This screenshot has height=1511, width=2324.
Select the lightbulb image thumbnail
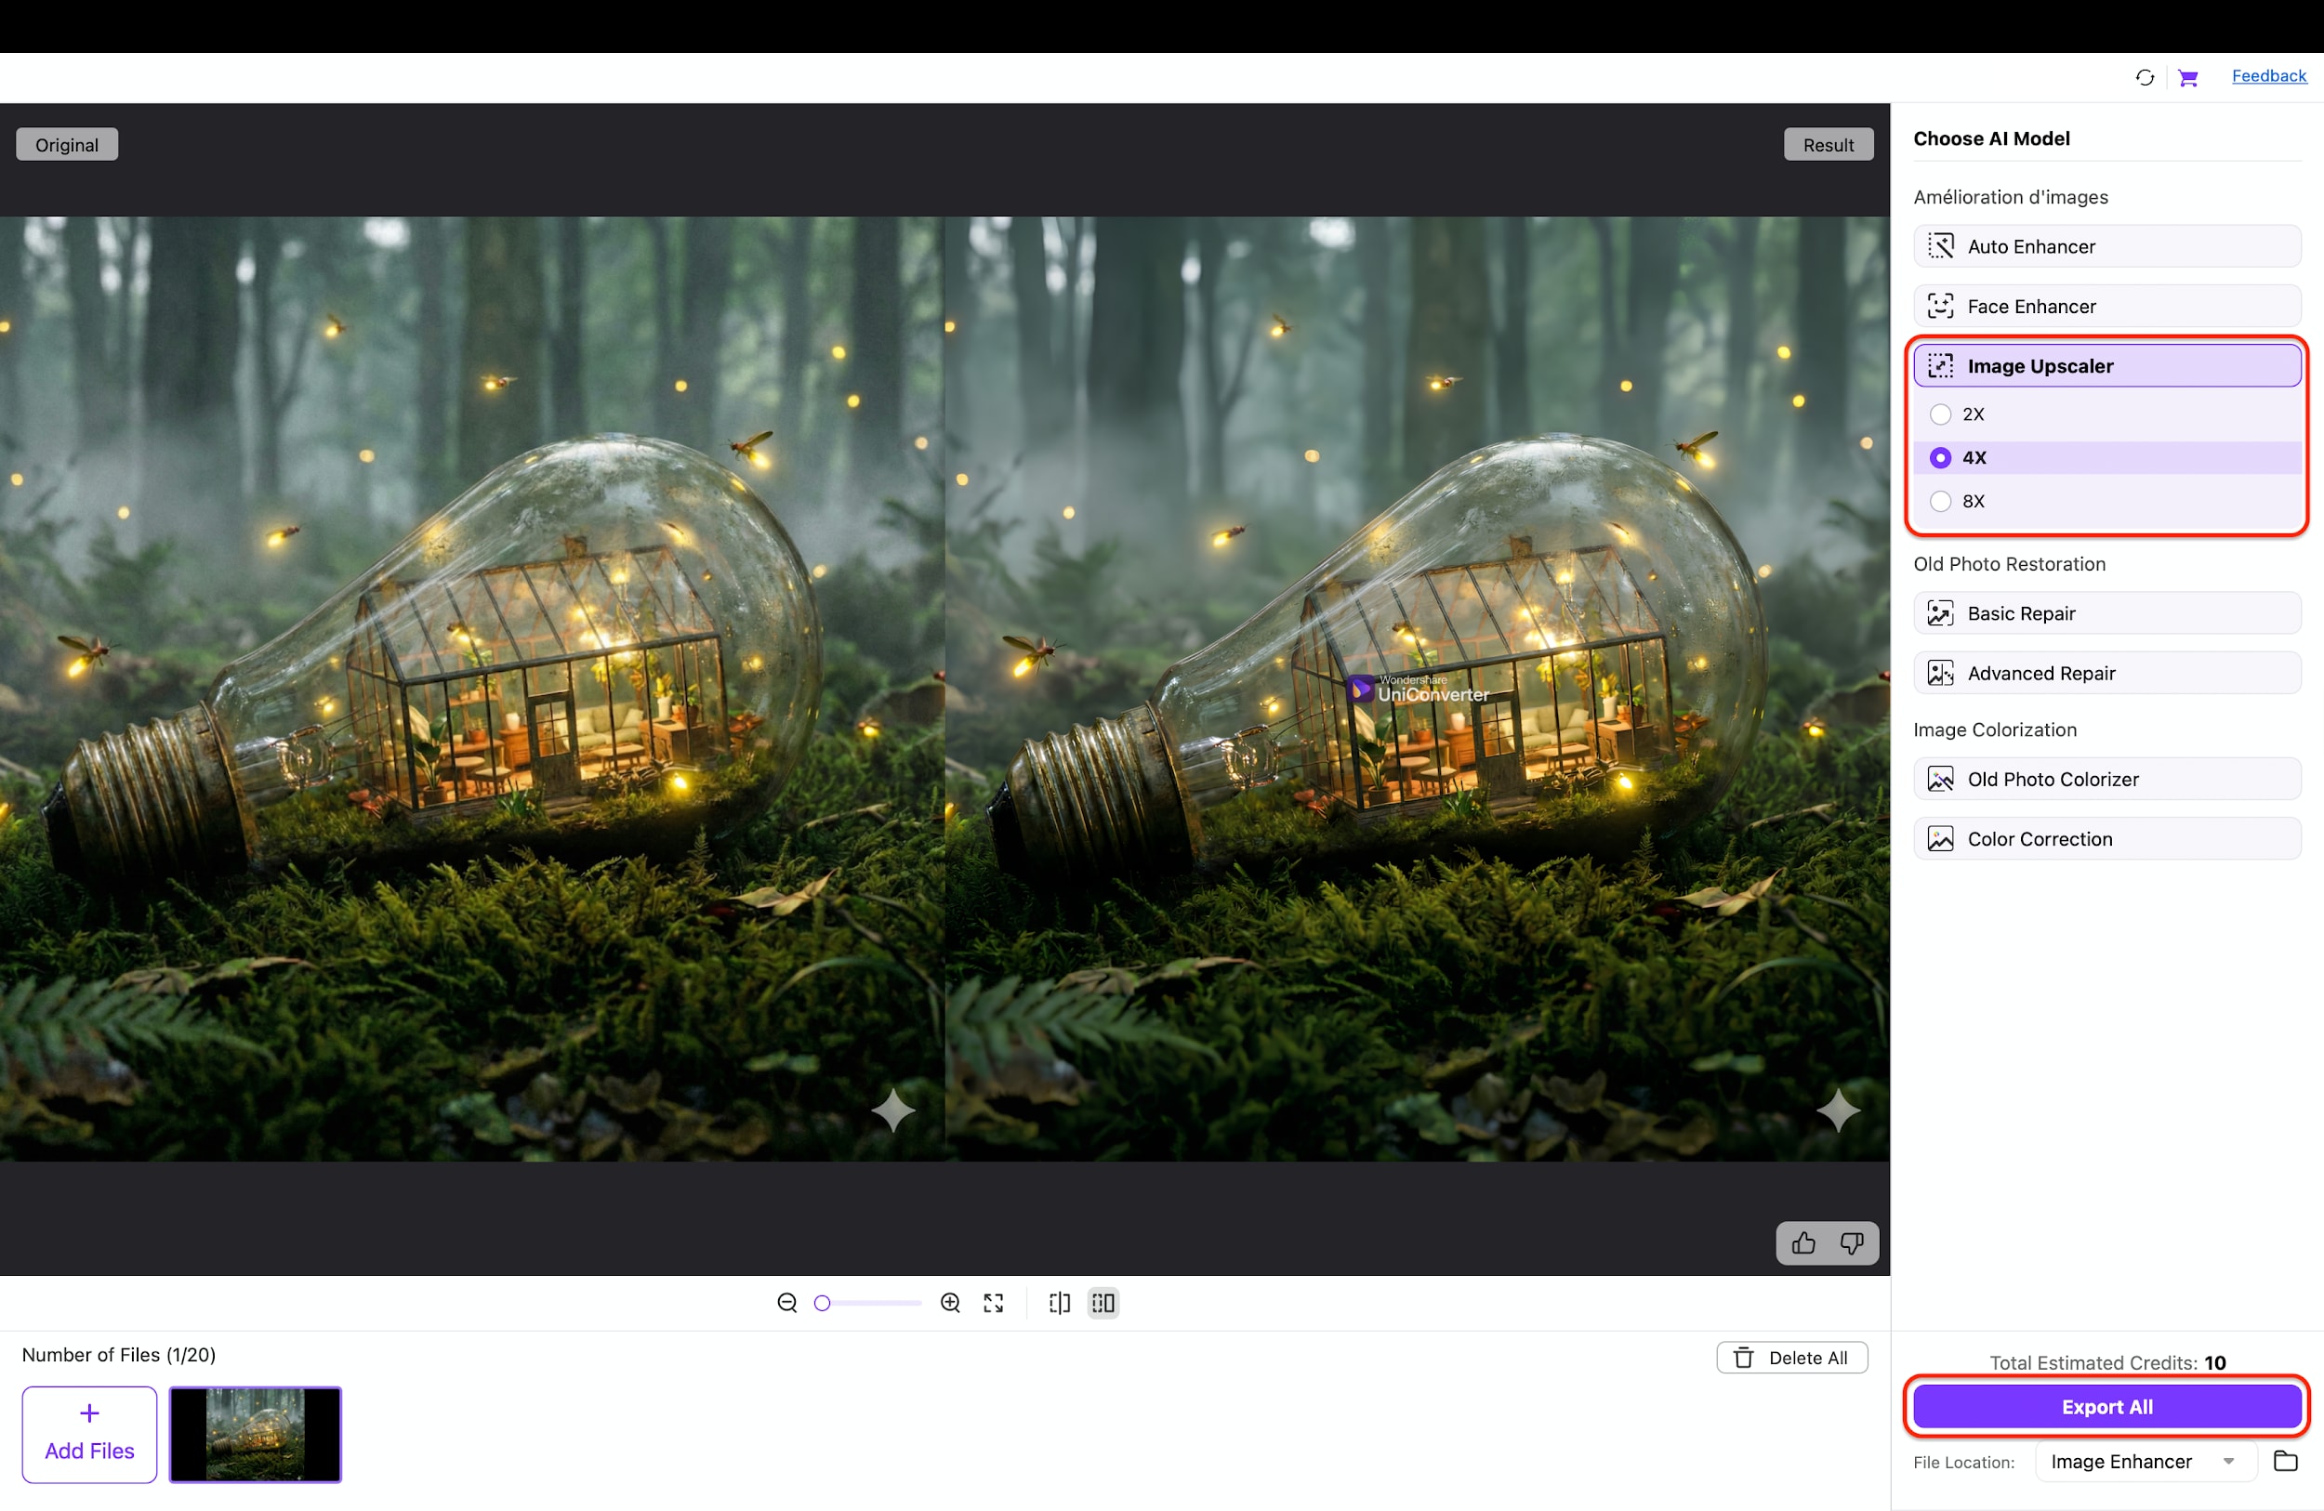pyautogui.click(x=255, y=1434)
